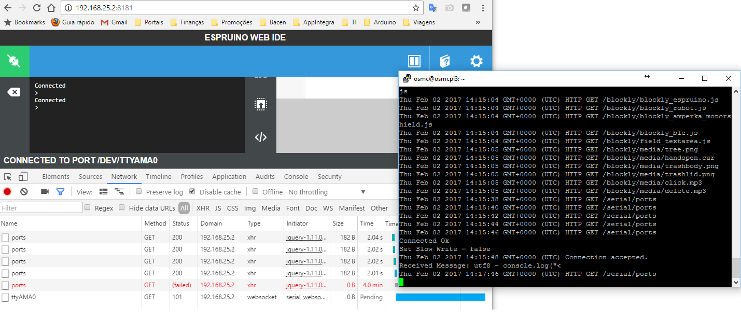This screenshot has width=741, height=336.
Task: Open the Espruino help book icon
Action: click(444, 61)
